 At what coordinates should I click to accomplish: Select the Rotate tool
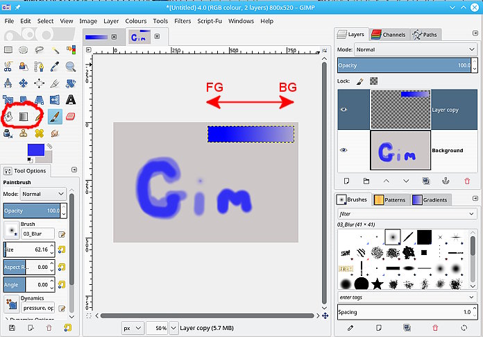click(x=71, y=83)
